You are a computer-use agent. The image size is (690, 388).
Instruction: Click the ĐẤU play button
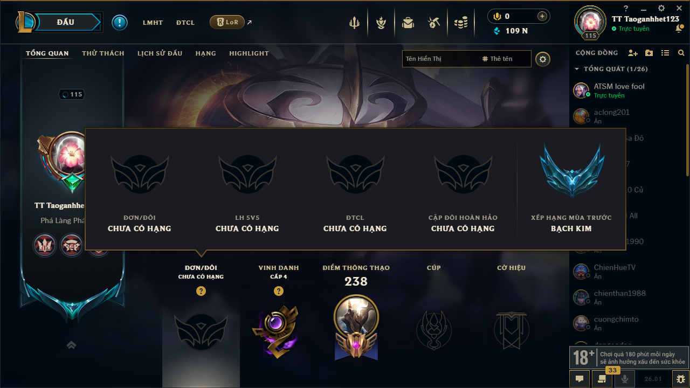pyautogui.click(x=66, y=22)
